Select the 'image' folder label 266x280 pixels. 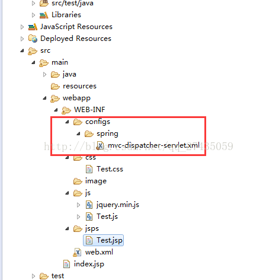(96, 182)
